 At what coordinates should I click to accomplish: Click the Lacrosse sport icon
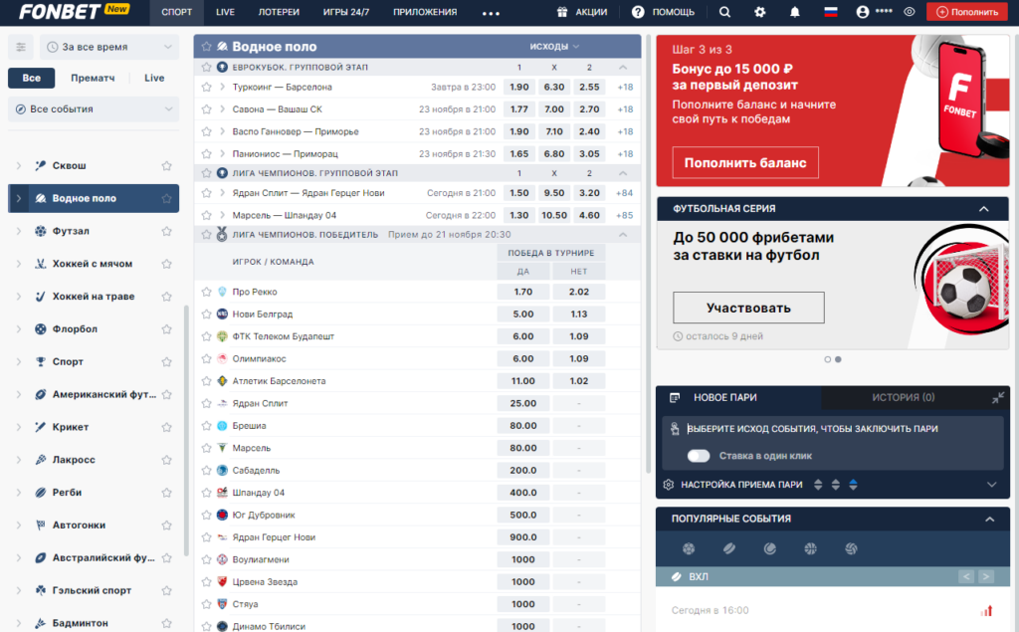tap(40, 460)
